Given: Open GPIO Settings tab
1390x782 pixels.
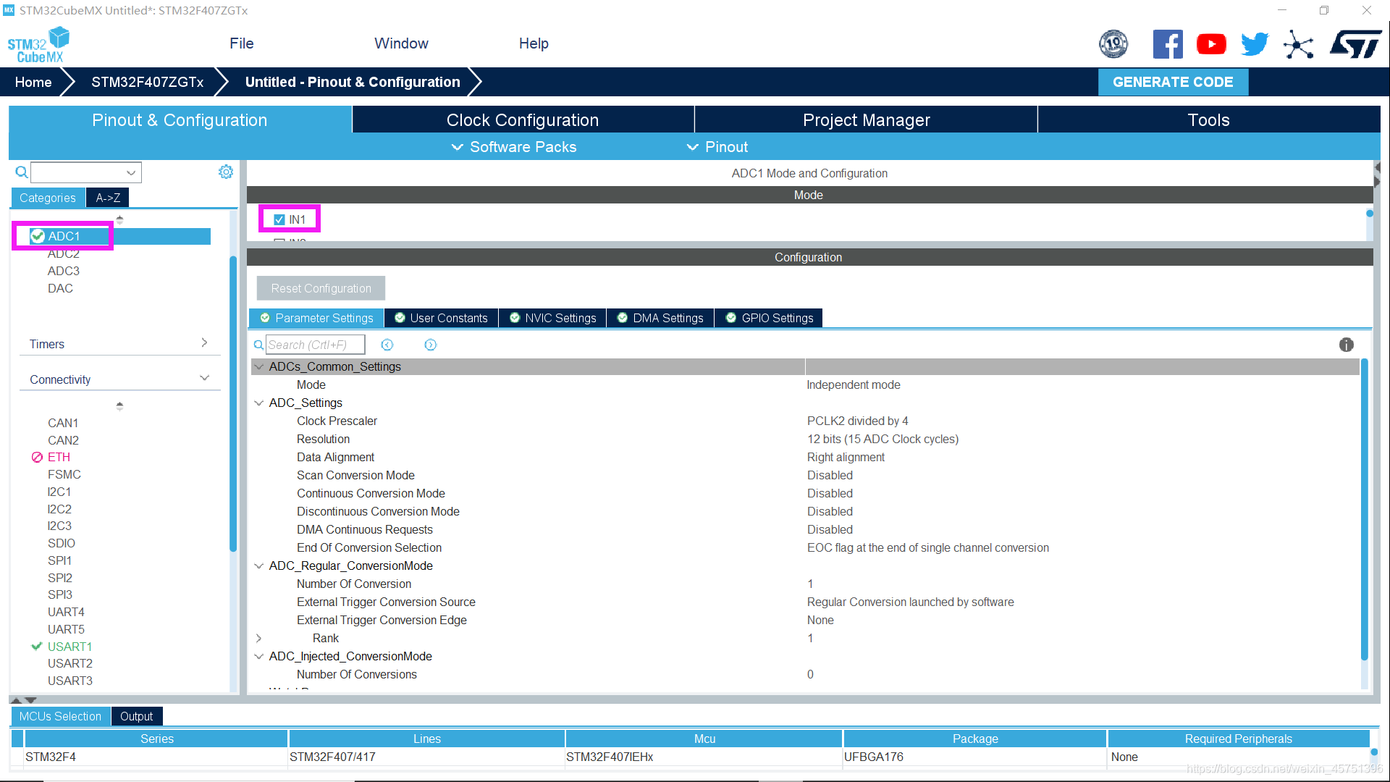Looking at the screenshot, I should 769,318.
